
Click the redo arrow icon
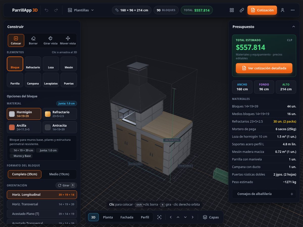point(56,10)
